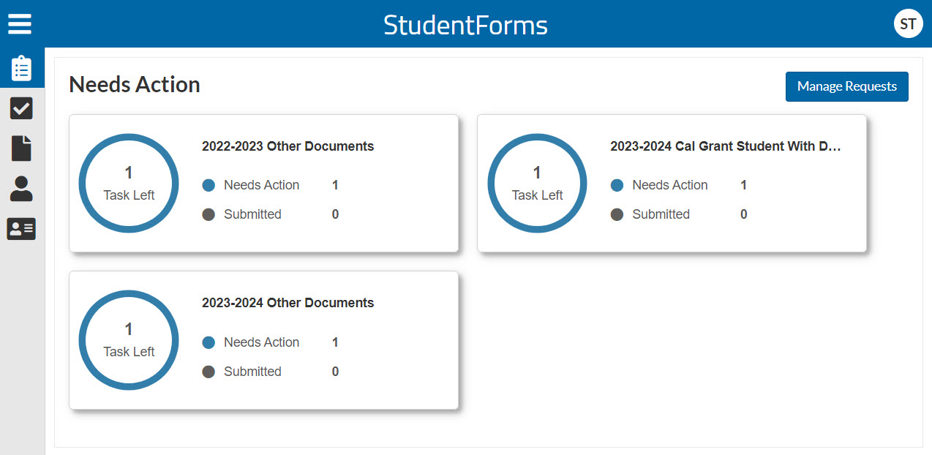
Task: Open the documents page icon
Action: click(21, 148)
